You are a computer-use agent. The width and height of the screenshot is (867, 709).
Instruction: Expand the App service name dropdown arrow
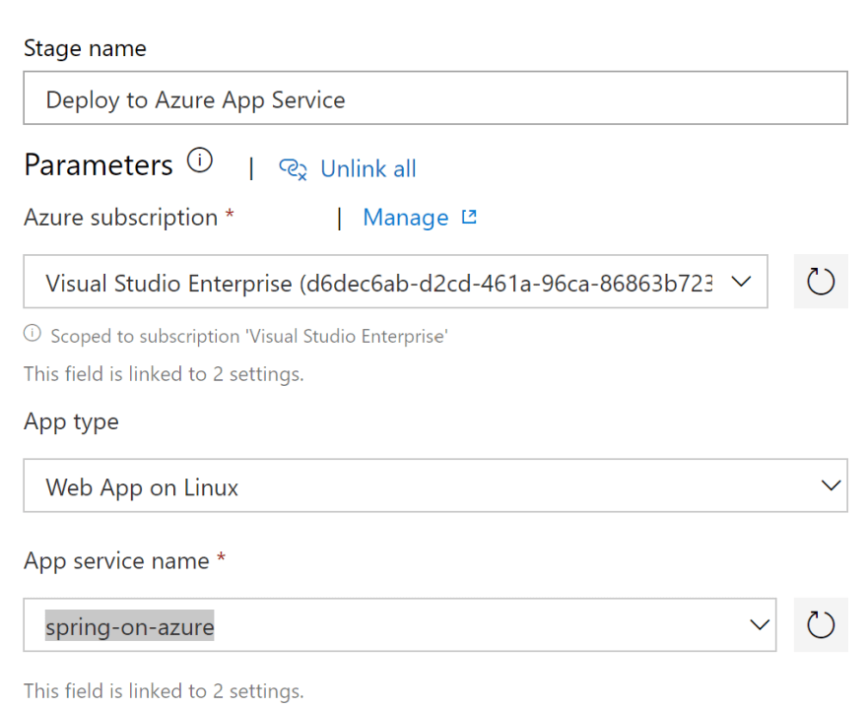click(x=760, y=625)
